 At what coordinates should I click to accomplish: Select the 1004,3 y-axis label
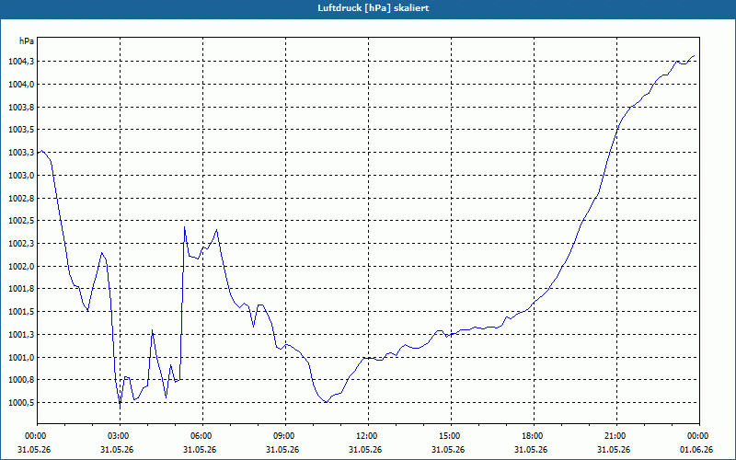(21, 62)
